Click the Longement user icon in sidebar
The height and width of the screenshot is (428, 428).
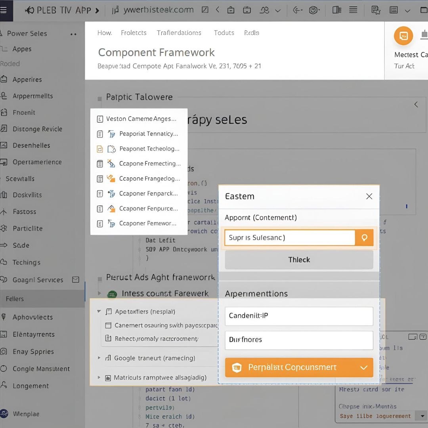tap(4, 386)
